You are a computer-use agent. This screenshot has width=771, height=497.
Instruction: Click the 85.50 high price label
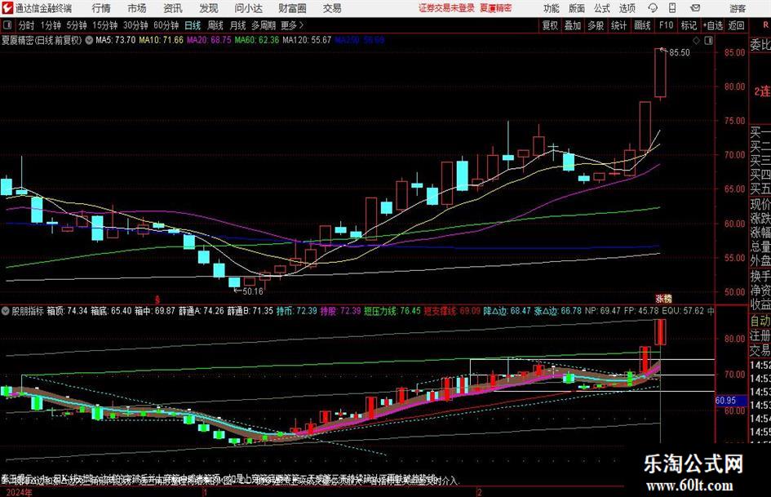pyautogui.click(x=680, y=53)
